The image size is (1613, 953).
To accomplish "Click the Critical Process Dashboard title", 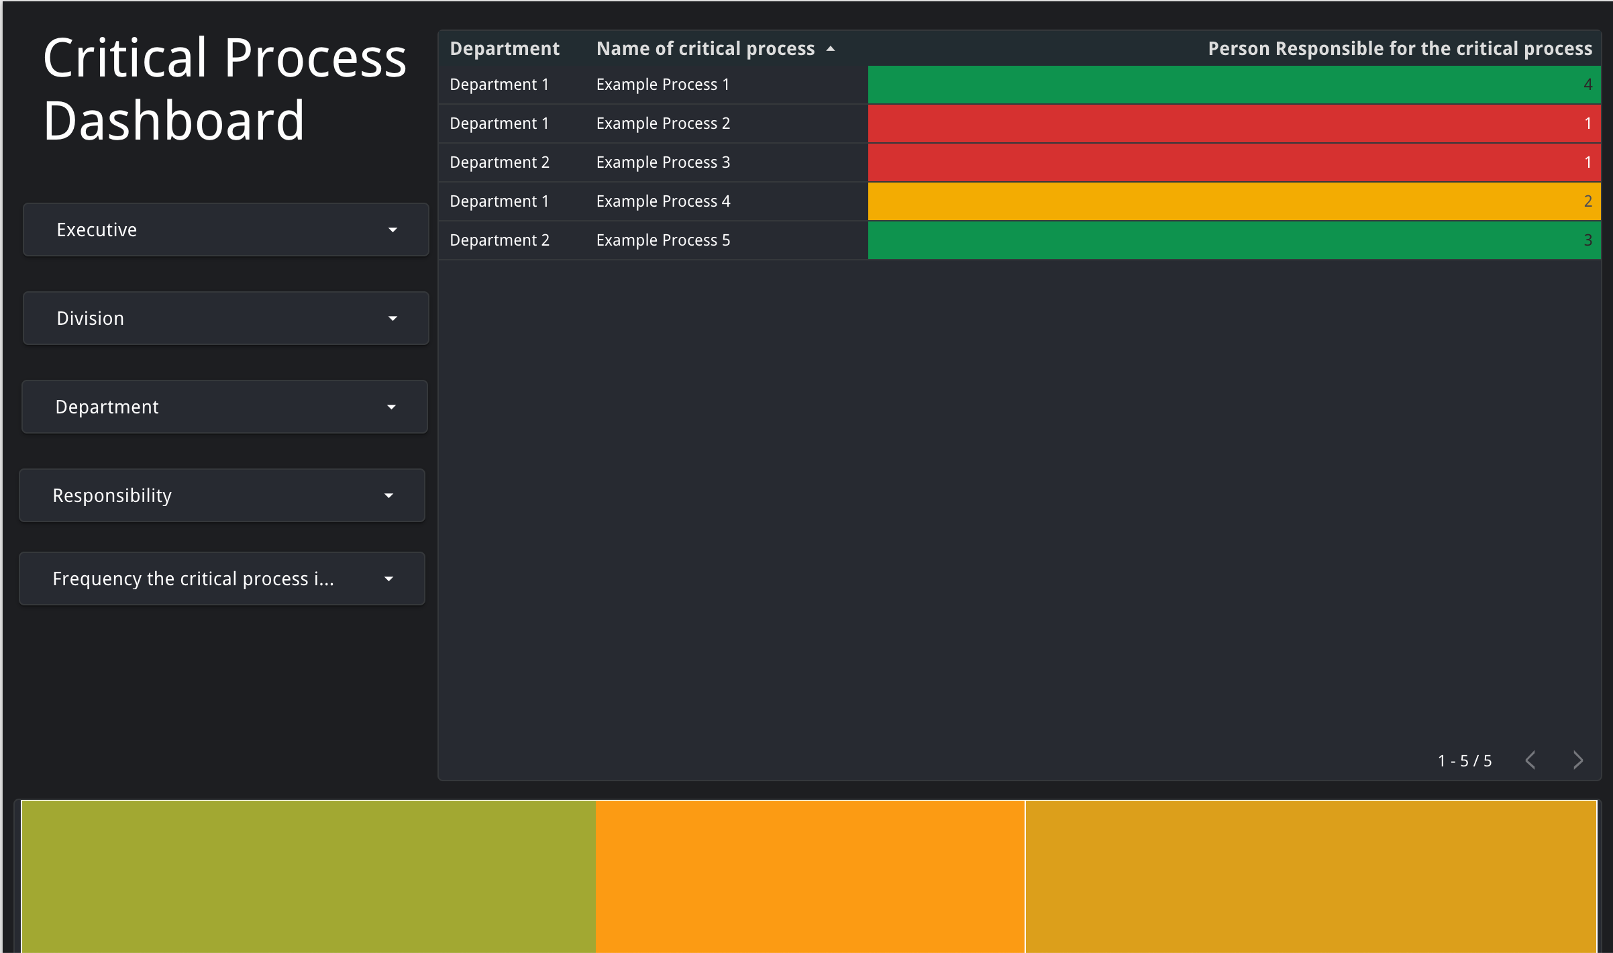I will (x=224, y=89).
